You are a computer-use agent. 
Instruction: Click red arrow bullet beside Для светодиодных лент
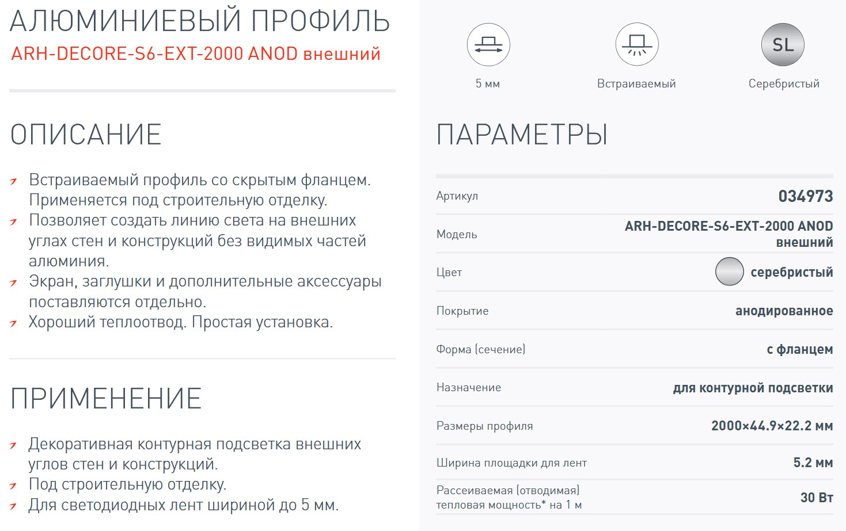[x=13, y=507]
